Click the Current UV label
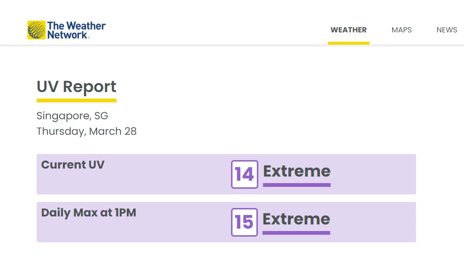Screen dimensions: 464x262 point(73,165)
